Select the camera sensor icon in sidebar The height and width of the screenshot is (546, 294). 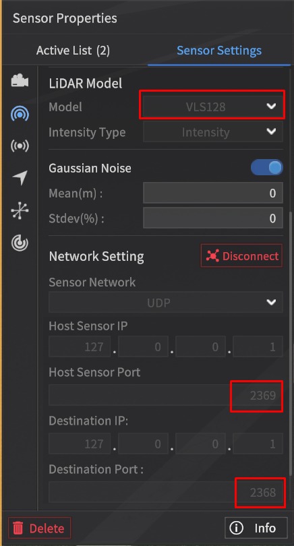(20, 81)
